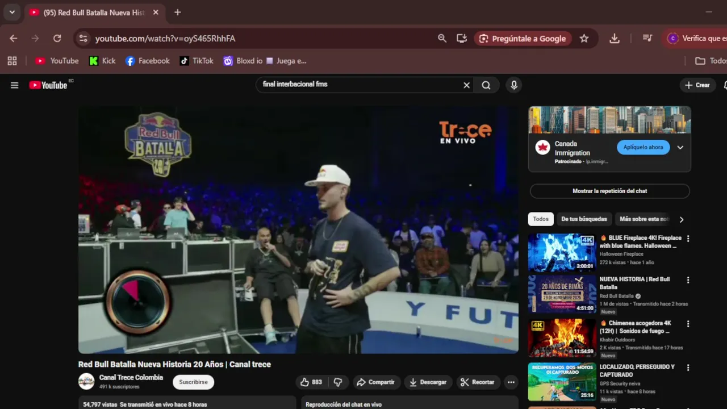Click the install app icon in address bar
This screenshot has height=409, width=727.
[462, 38]
